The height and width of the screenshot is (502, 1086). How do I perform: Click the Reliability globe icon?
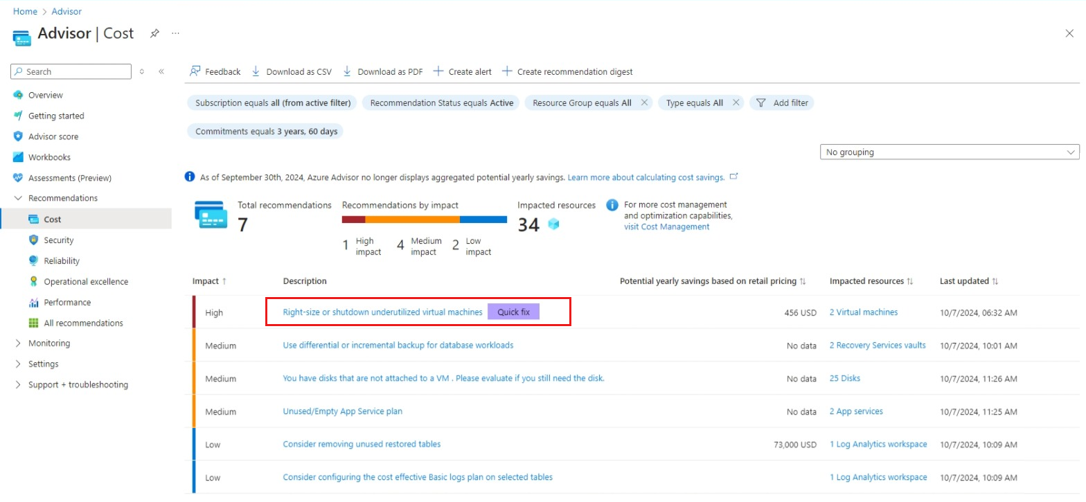coord(33,261)
